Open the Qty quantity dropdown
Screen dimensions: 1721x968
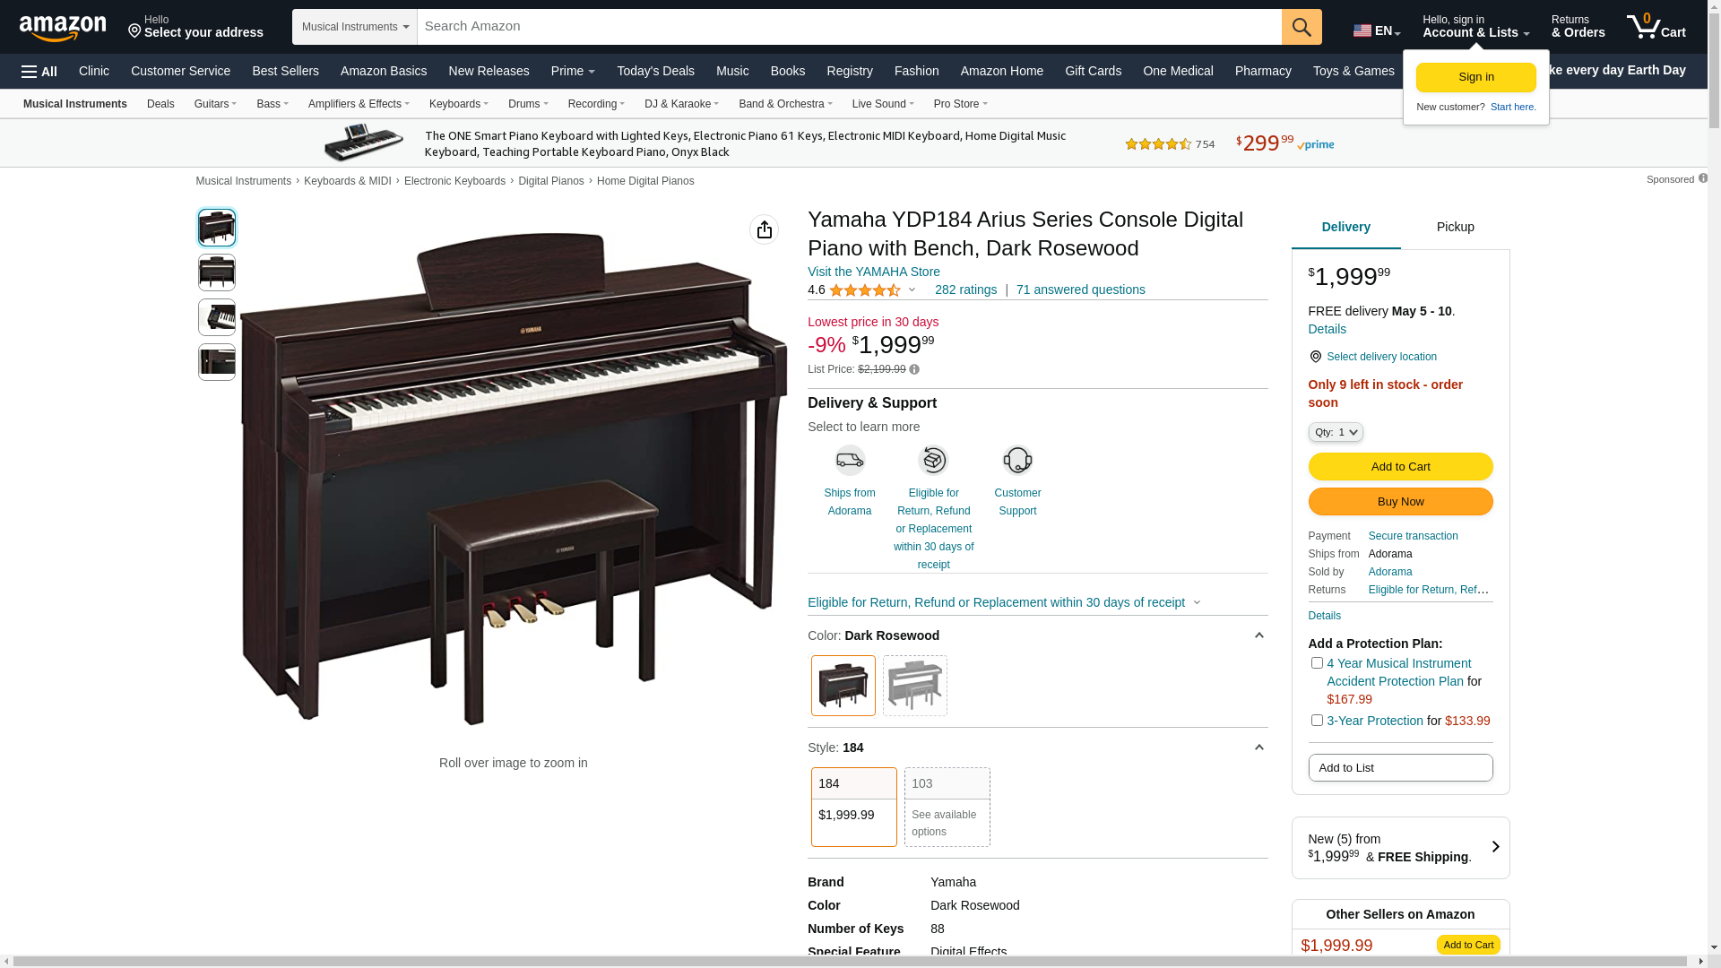tap(1336, 432)
